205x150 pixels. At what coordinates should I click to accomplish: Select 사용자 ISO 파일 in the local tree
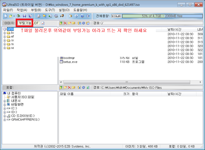23,97
